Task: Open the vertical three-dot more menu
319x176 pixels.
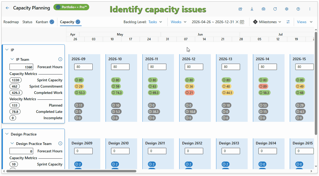Action: (310, 9)
